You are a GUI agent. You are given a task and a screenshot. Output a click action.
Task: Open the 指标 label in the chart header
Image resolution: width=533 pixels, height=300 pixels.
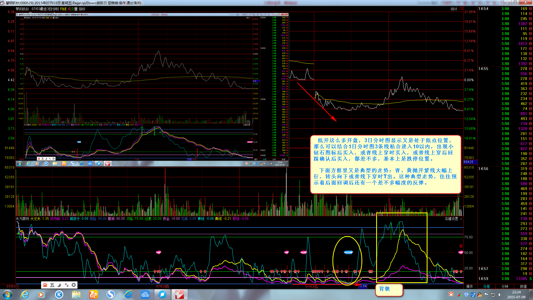point(82,9)
